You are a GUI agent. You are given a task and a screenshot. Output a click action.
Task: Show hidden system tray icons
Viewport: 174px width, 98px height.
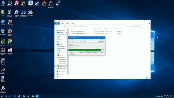tap(154, 96)
